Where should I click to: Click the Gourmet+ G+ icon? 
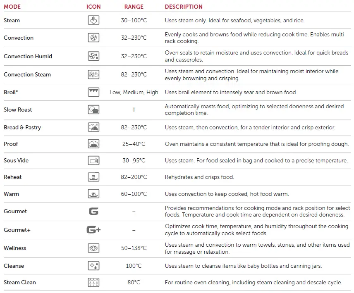[x=93, y=230]
